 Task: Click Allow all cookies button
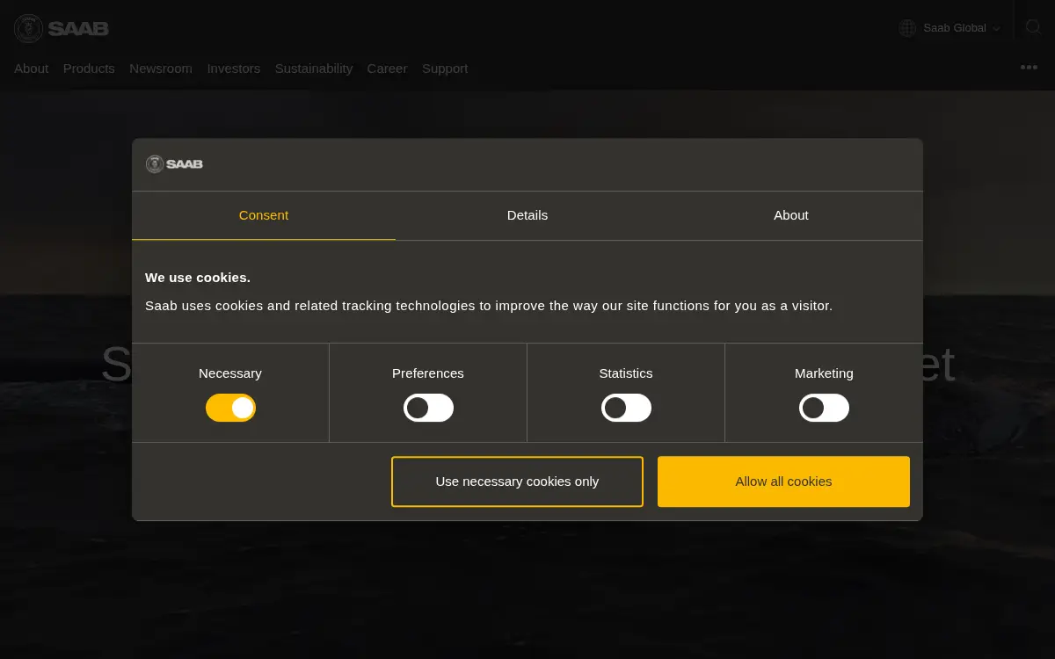[783, 482]
